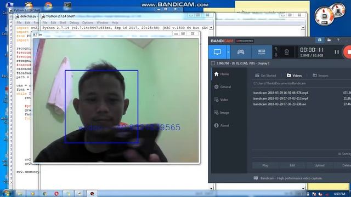Click the 4:59 PM system clock
351x197 pixels.
tap(339, 194)
